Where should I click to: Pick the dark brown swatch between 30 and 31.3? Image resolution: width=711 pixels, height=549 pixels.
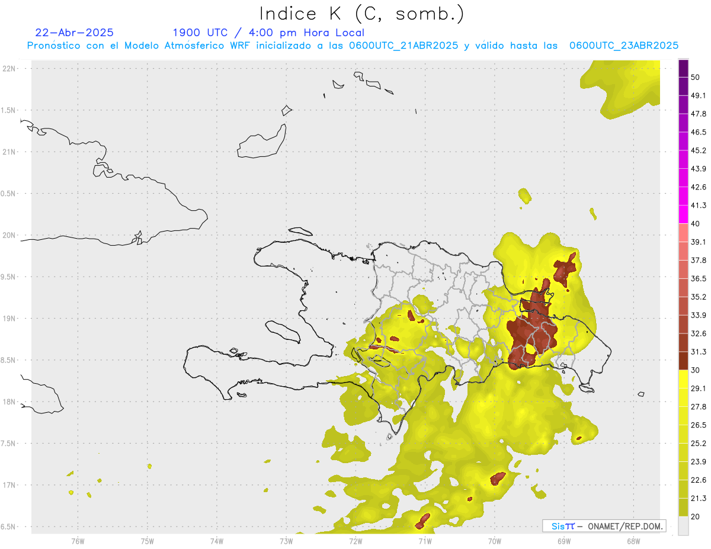point(683,361)
